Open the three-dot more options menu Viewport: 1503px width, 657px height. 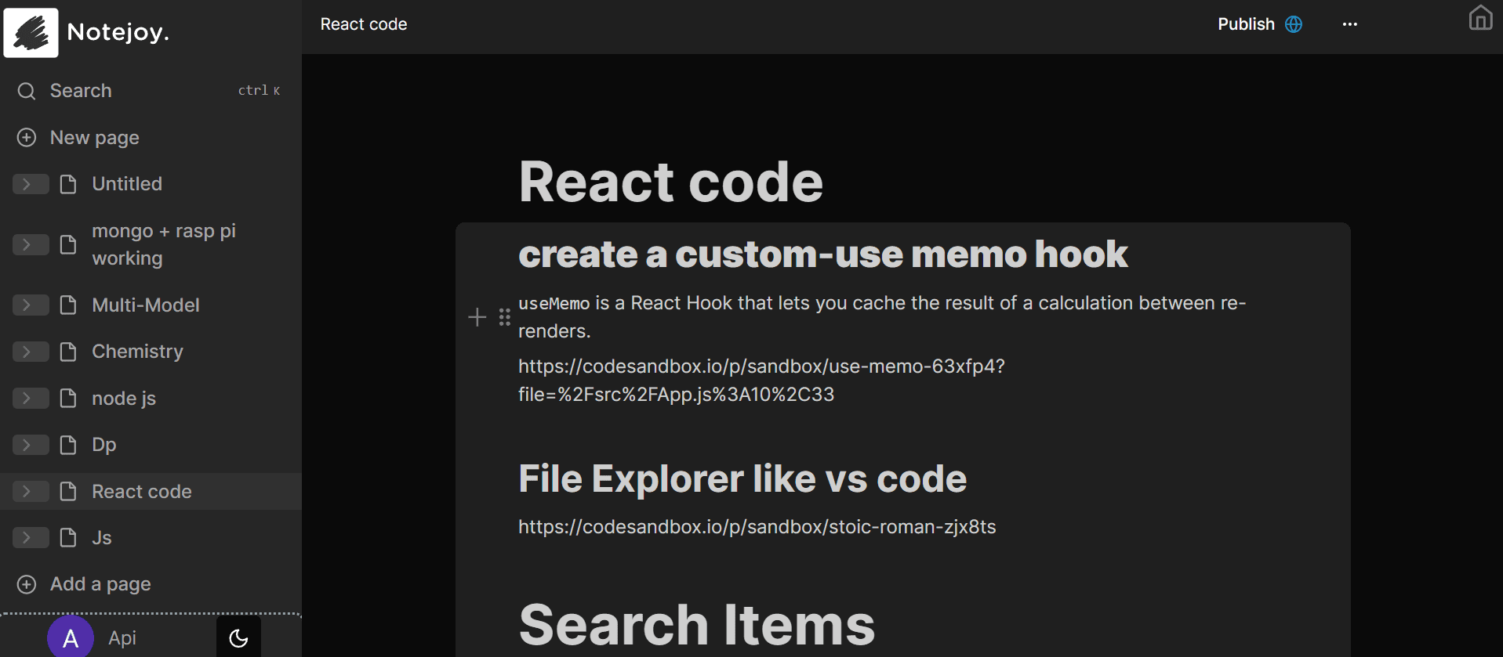(1349, 24)
